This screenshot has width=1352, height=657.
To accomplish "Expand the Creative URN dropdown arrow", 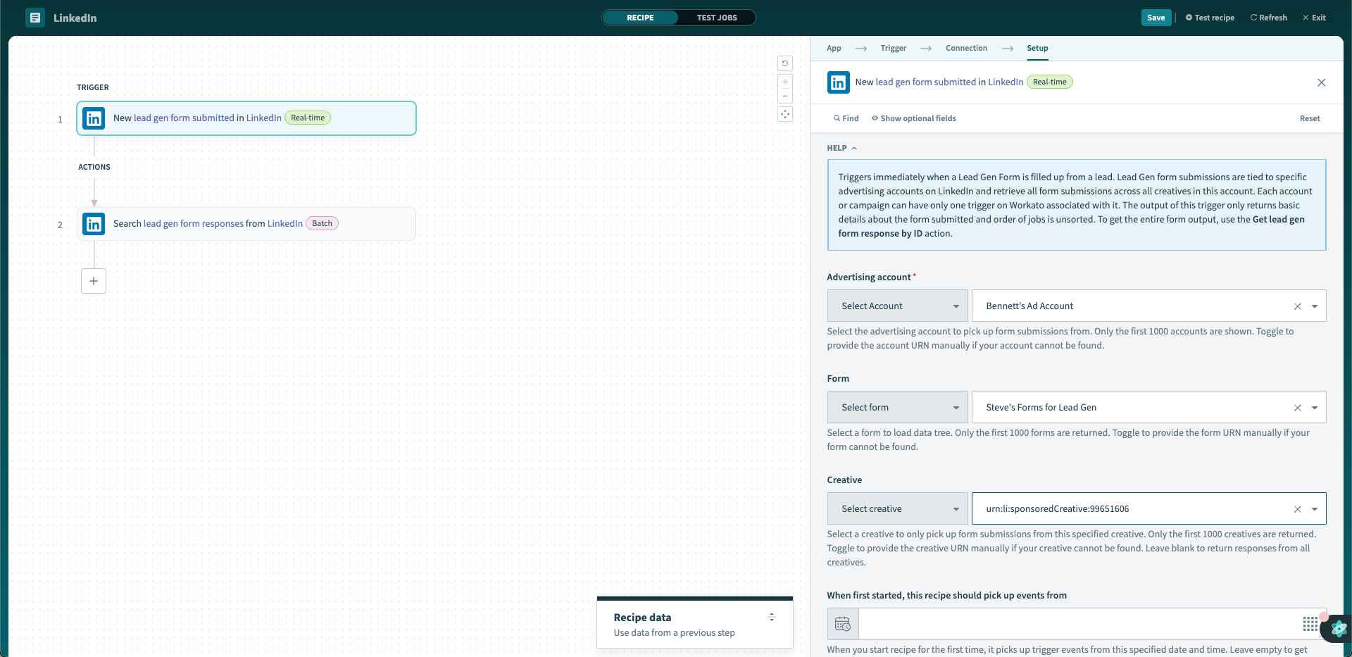I will (x=1314, y=509).
